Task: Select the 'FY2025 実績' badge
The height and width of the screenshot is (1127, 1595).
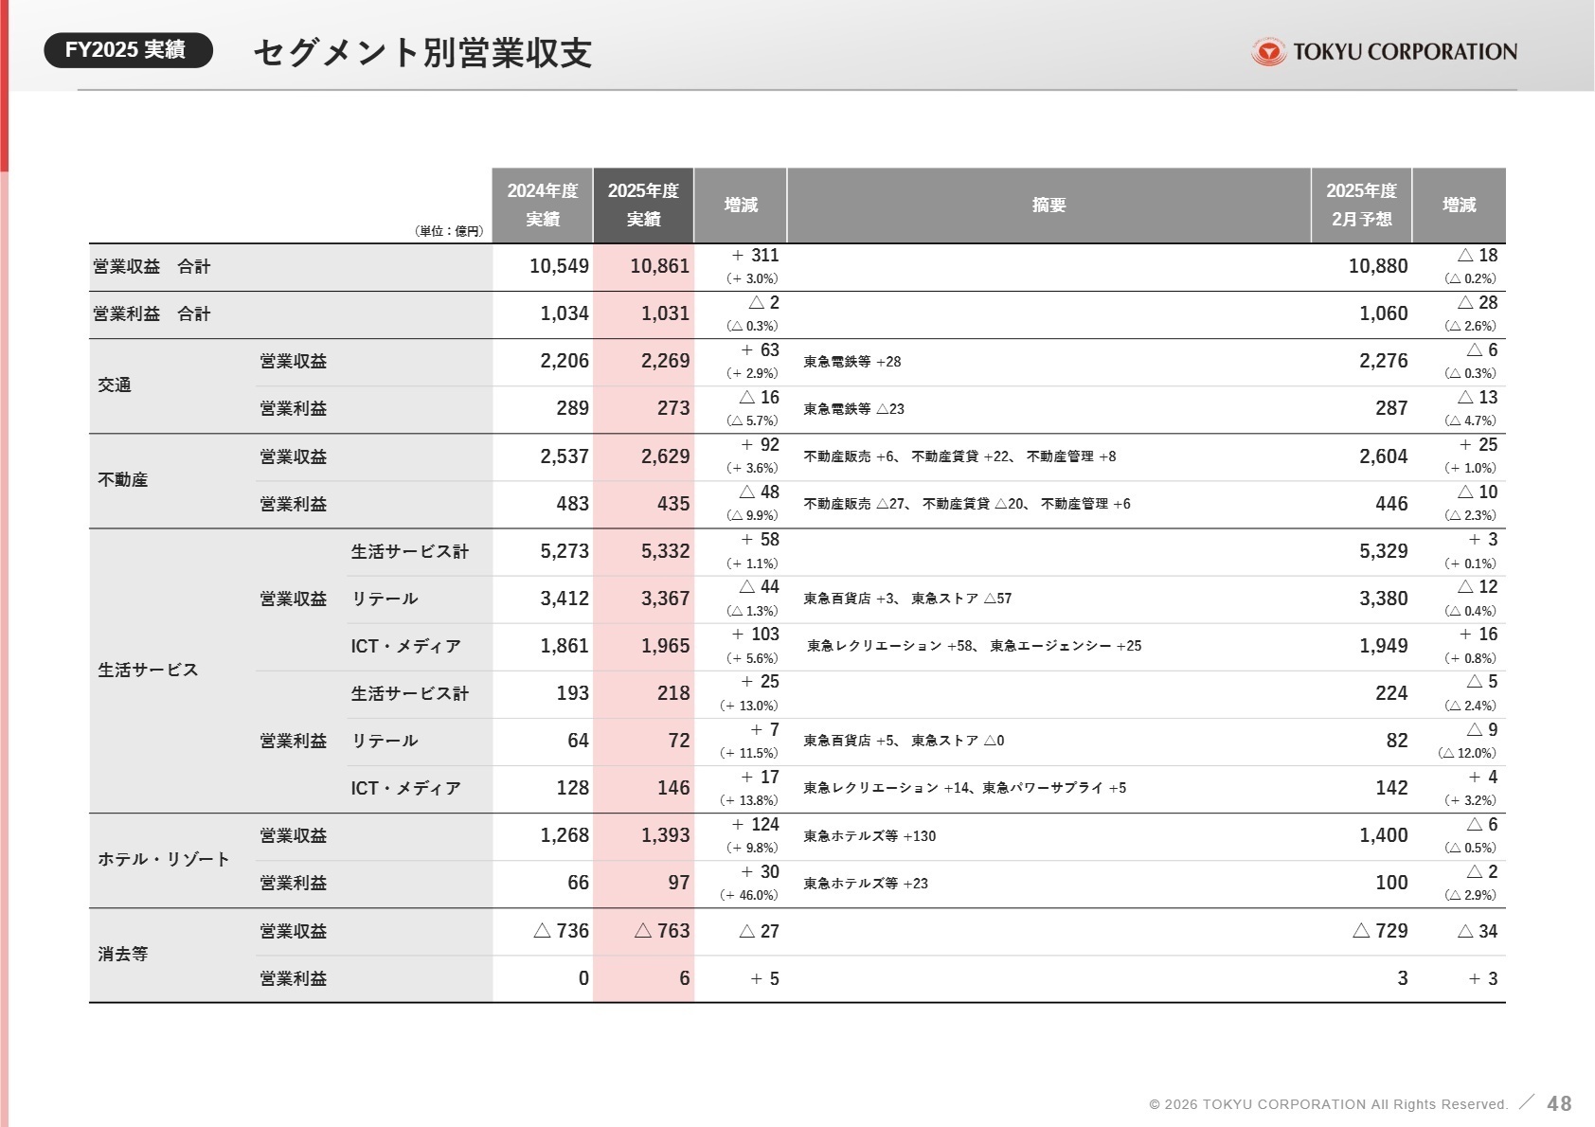Action: (x=128, y=50)
